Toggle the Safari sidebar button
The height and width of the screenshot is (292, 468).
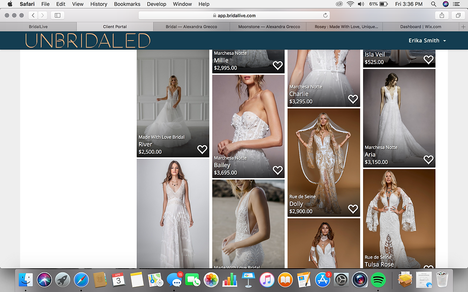(x=58, y=15)
